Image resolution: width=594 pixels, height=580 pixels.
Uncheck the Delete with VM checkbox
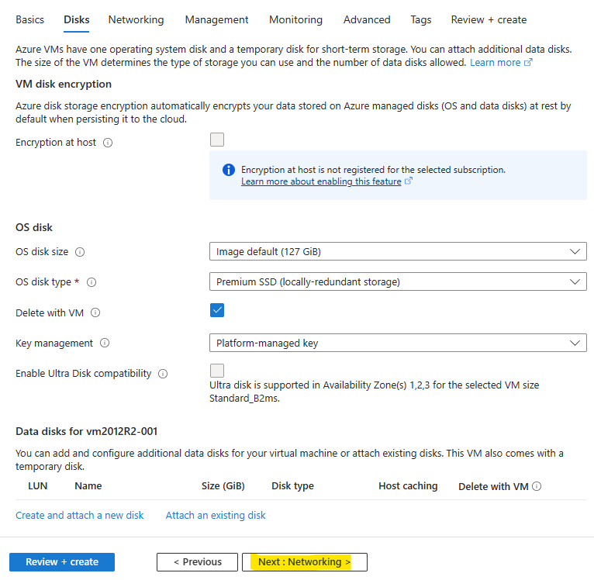pos(217,310)
